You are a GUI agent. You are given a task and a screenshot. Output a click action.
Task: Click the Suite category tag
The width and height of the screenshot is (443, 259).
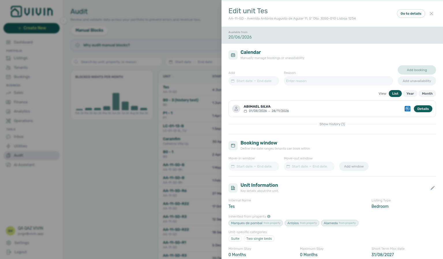[235, 239]
